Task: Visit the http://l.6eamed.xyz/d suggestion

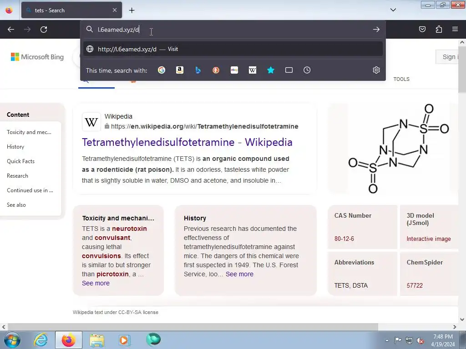Action: coord(233,49)
